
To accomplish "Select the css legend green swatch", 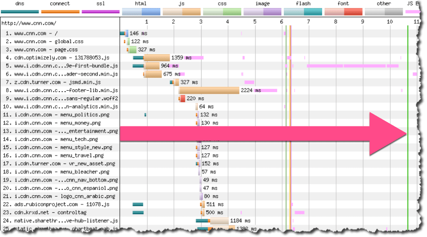I will [x=222, y=11].
